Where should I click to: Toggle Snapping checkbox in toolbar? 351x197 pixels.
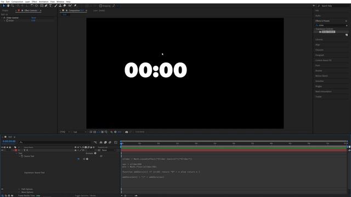pyautogui.click(x=100, y=6)
